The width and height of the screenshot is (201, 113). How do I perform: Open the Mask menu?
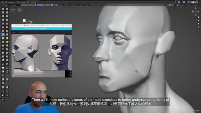pos(28,2)
